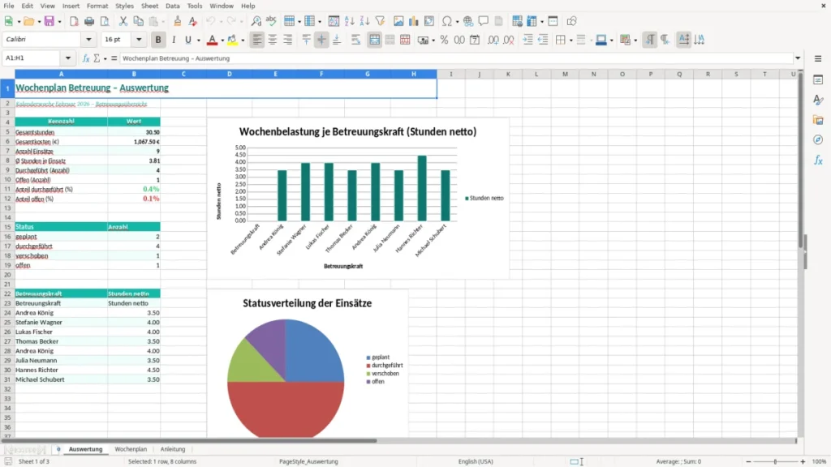The image size is (831, 467).
Task: Expand the formula bar
Action: pos(798,58)
